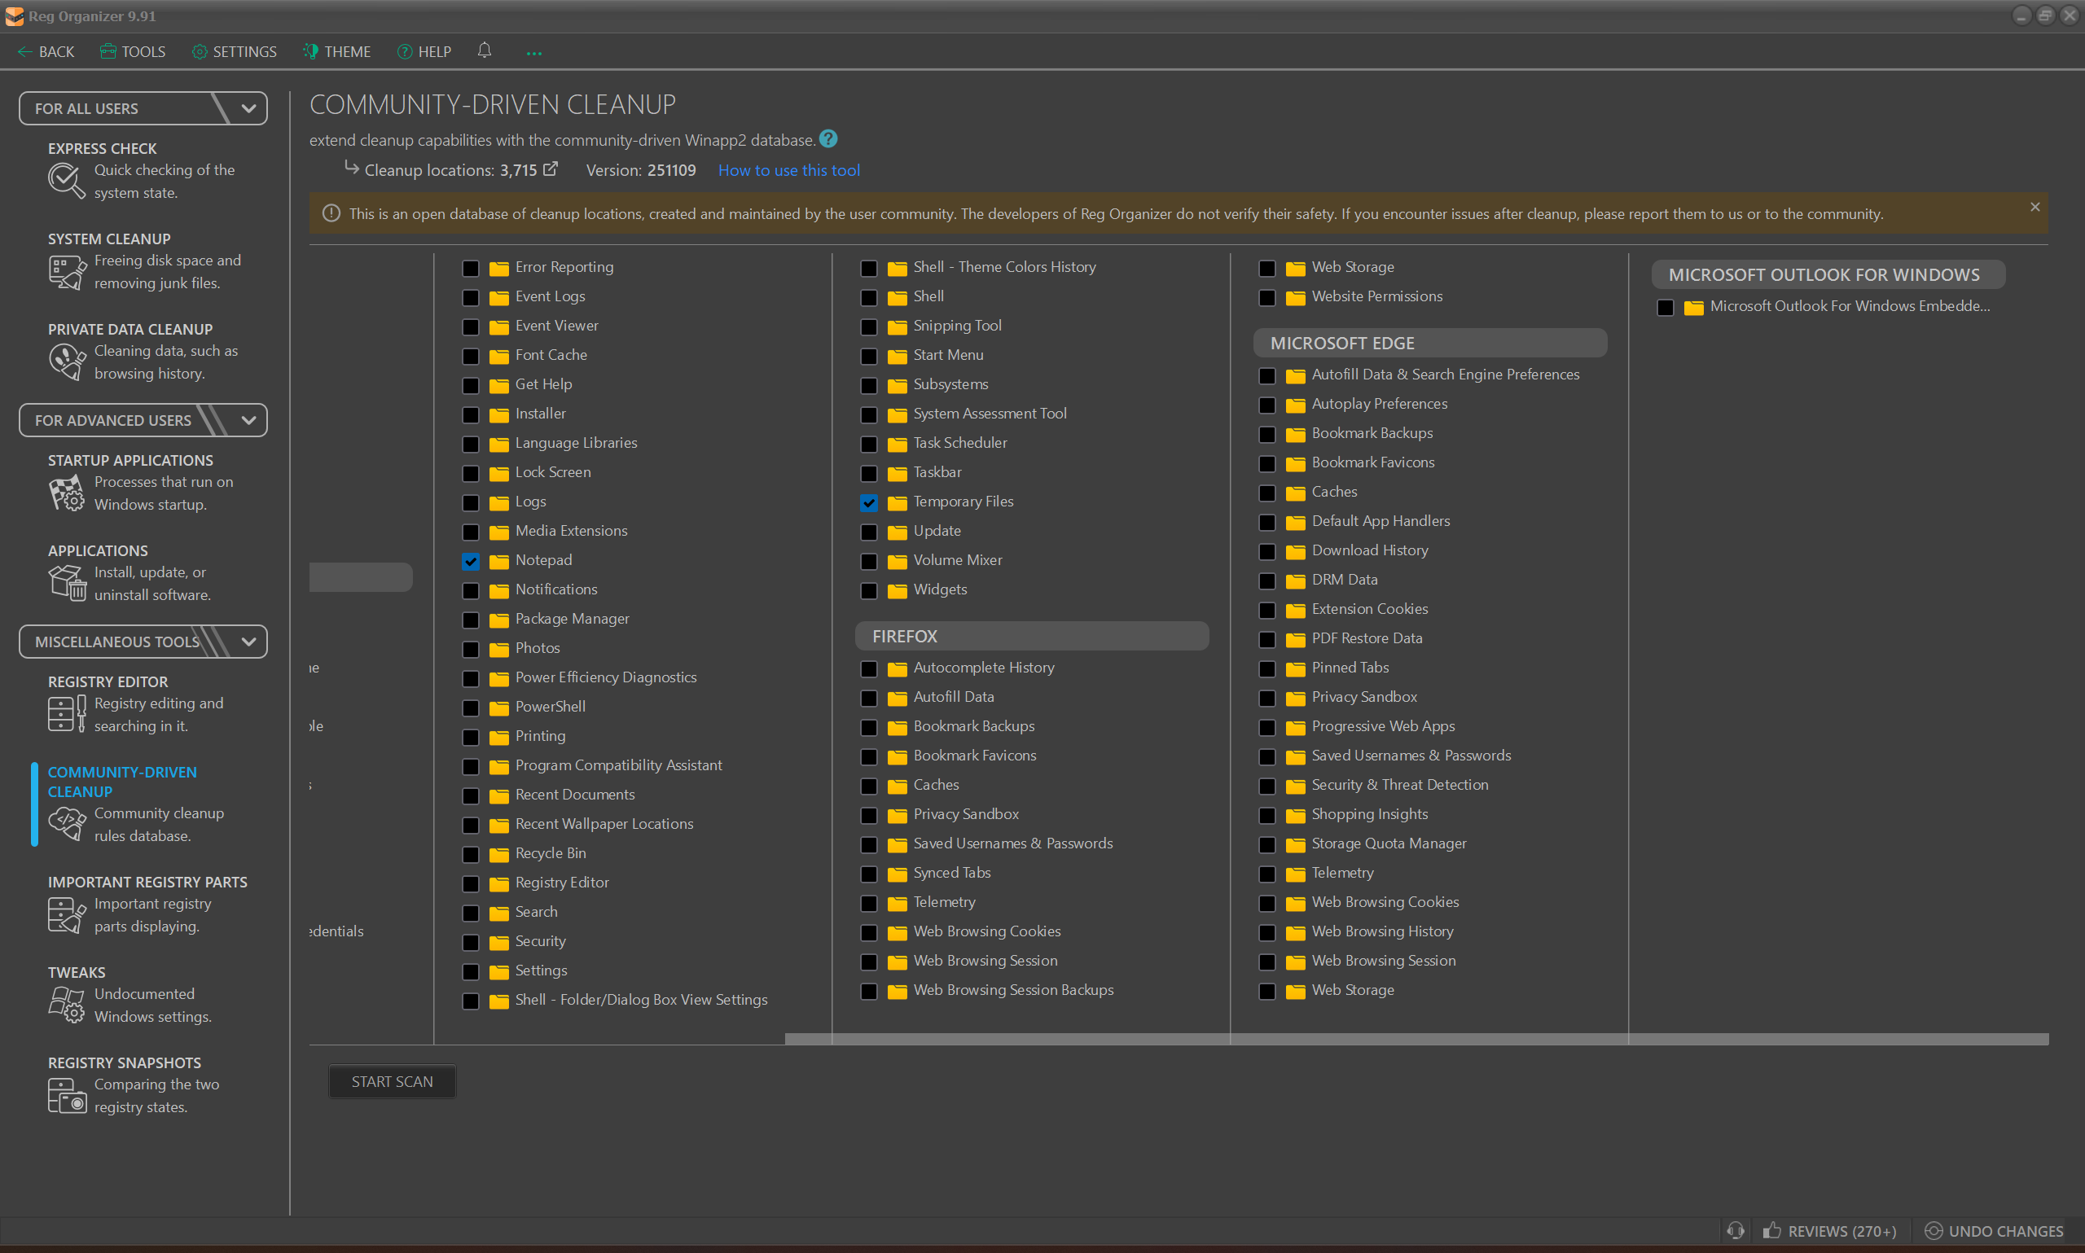Click the support headset icon in status bar
The width and height of the screenshot is (2085, 1253).
(x=1736, y=1230)
